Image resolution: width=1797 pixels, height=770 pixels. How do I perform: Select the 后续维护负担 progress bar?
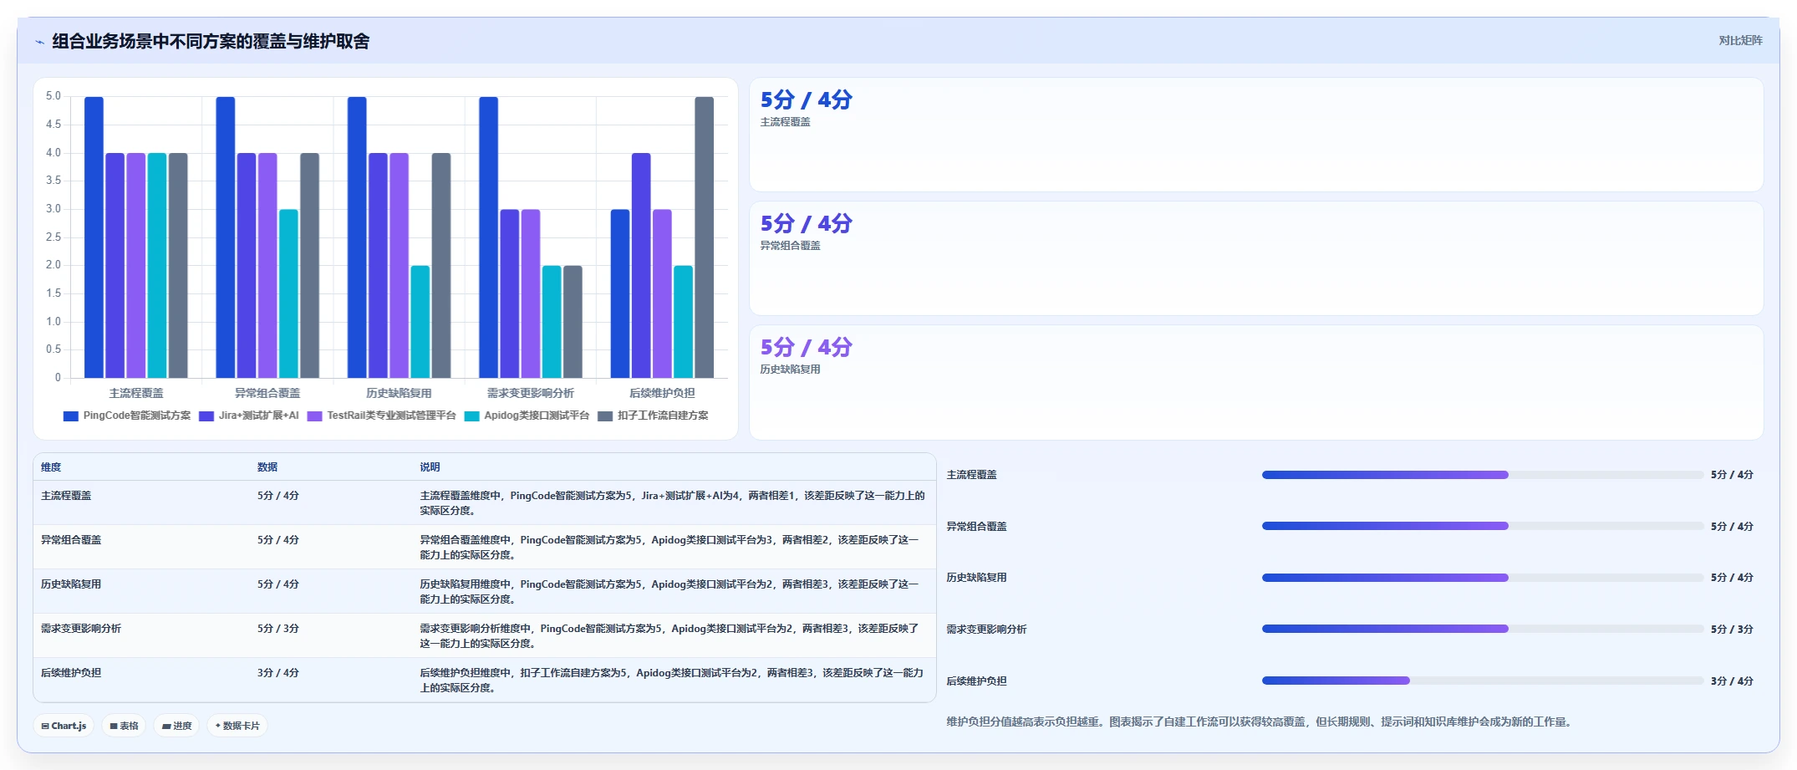1482,681
